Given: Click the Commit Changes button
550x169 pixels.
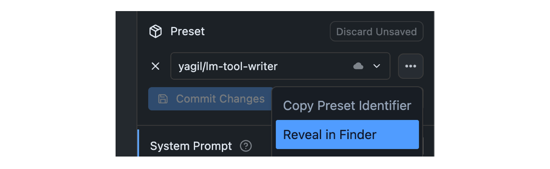Looking at the screenshot, I should (x=210, y=99).
